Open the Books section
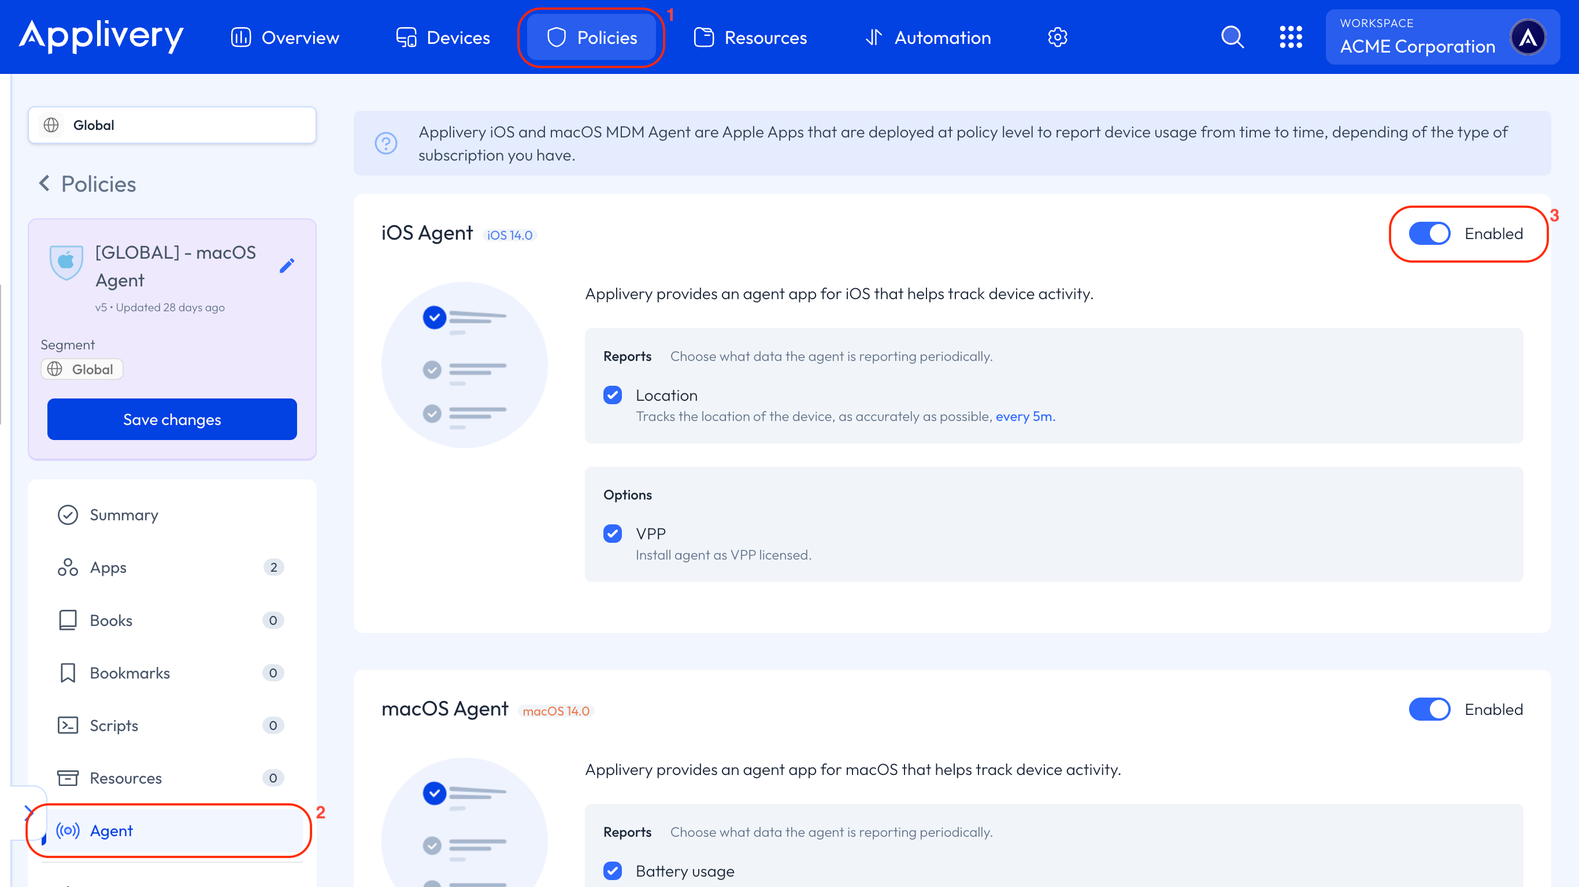 point(172,620)
